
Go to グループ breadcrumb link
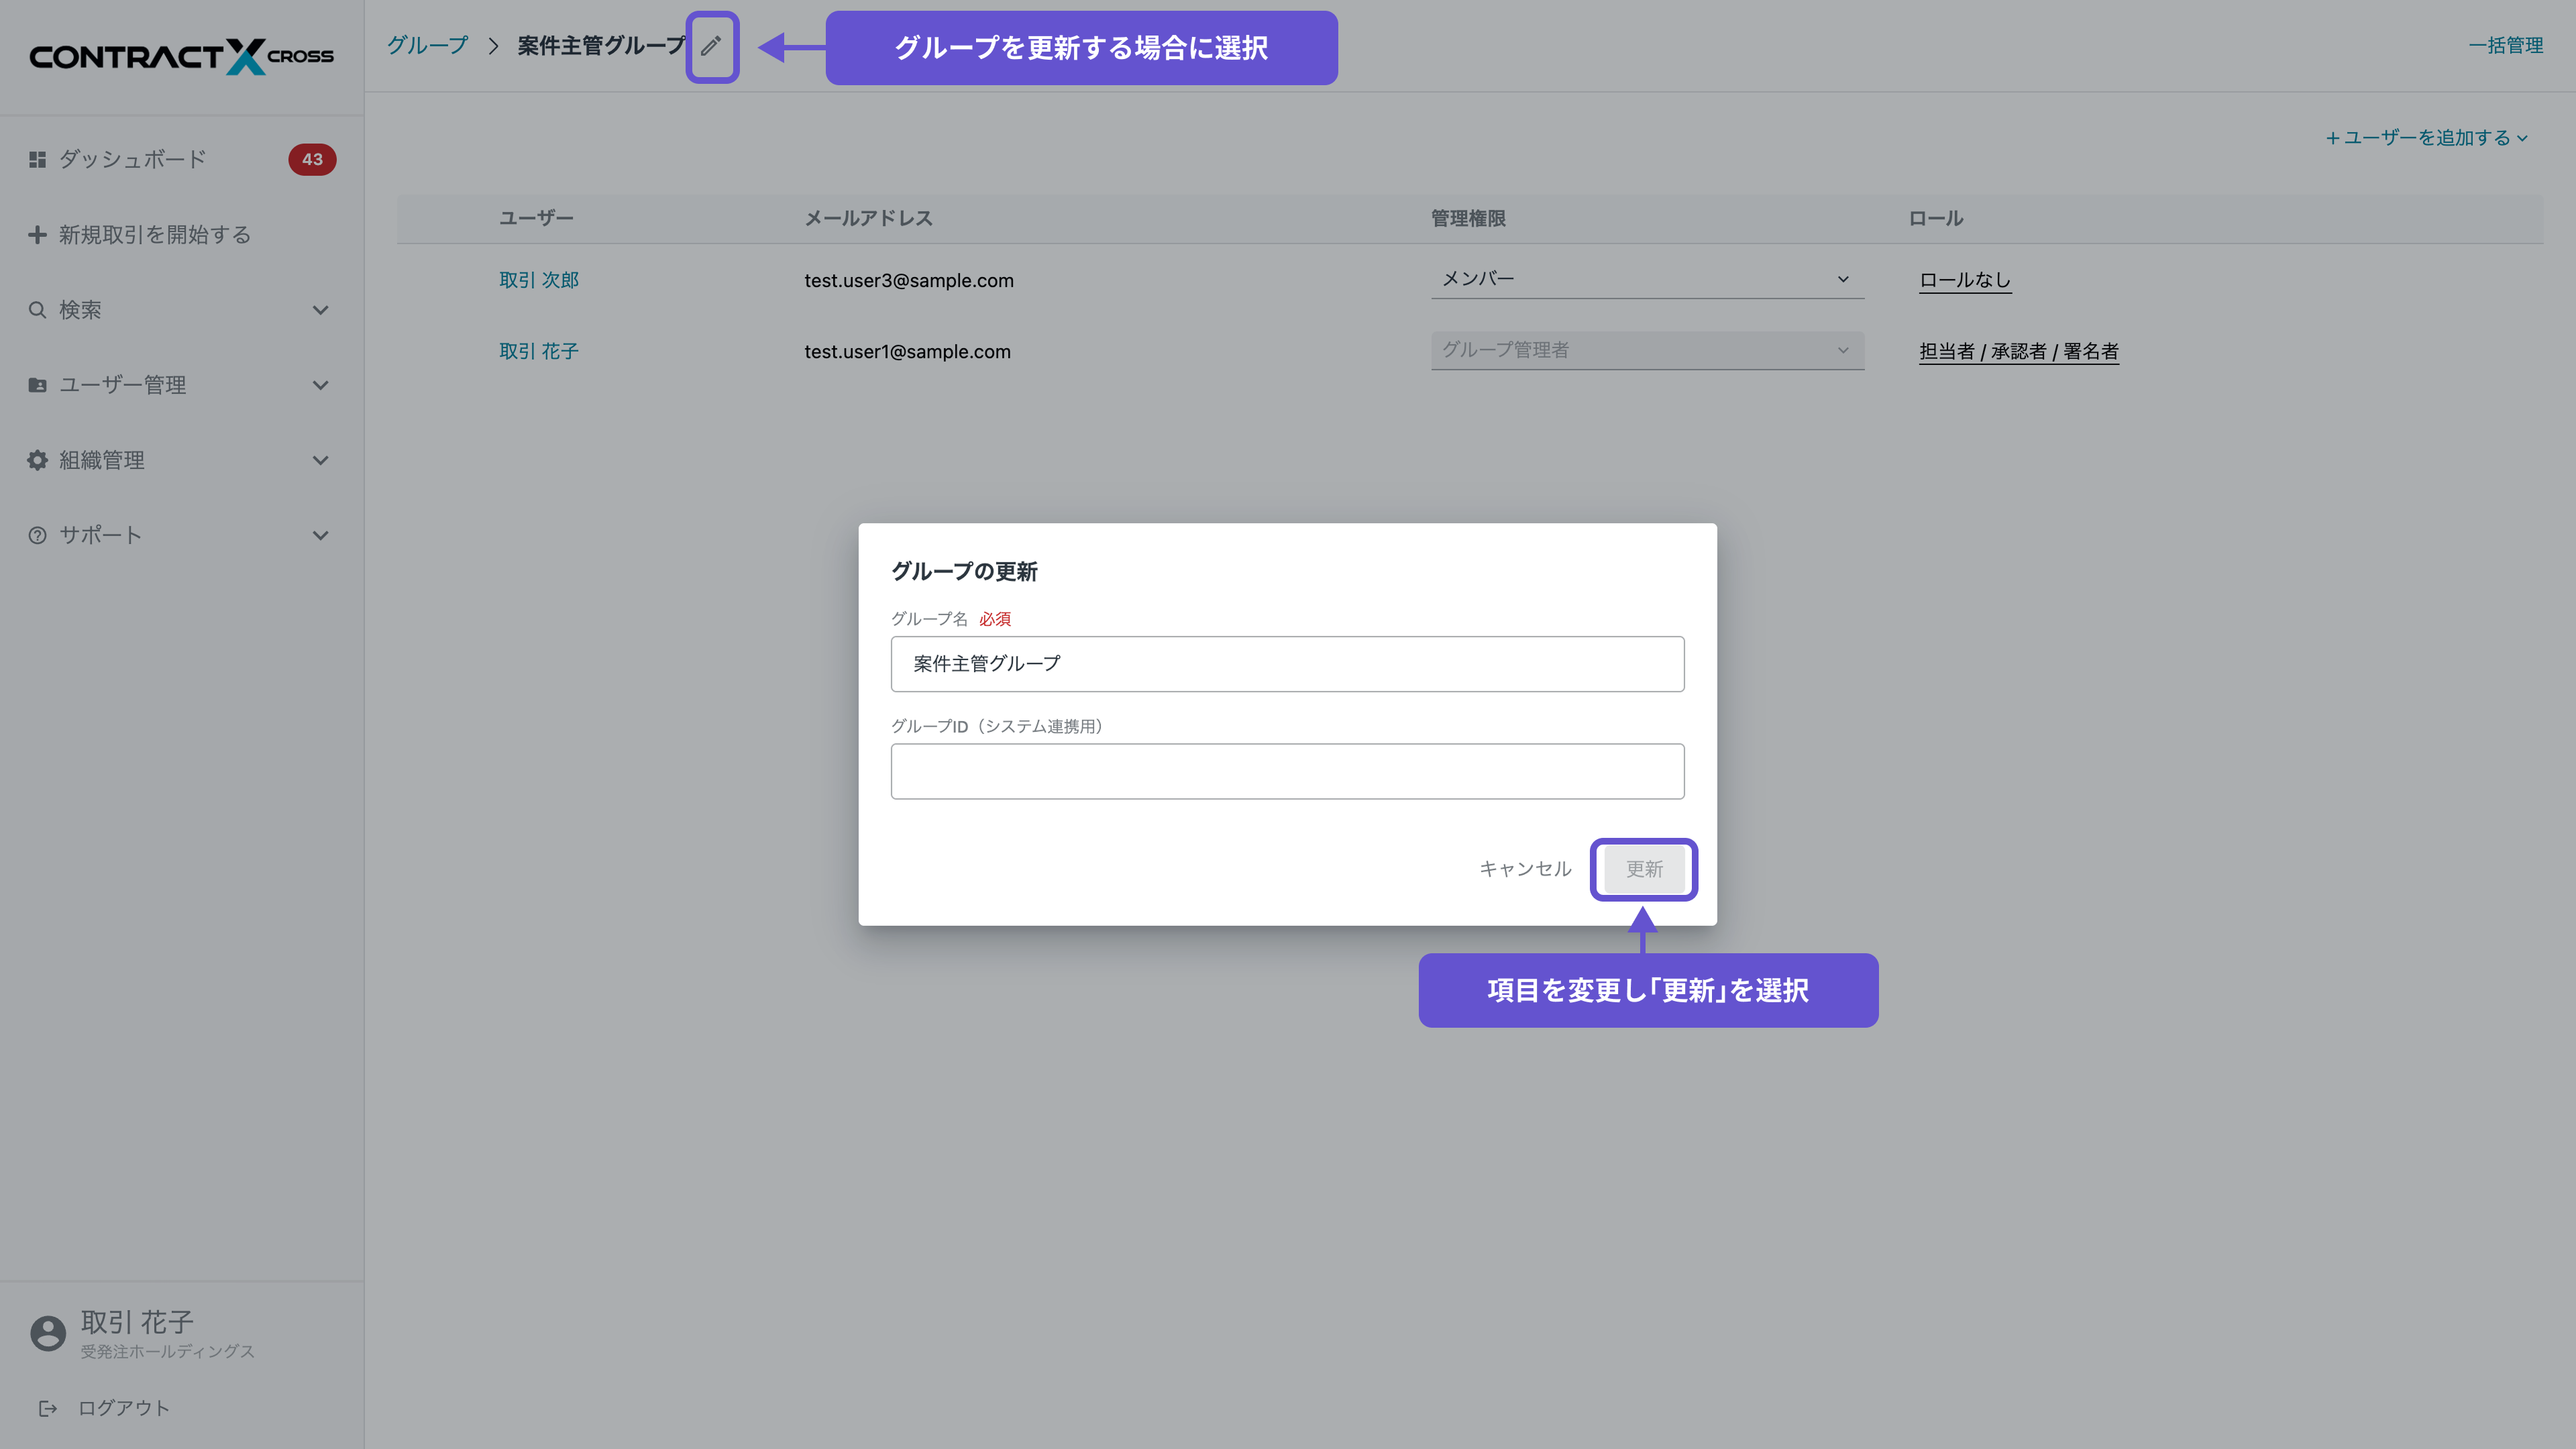(x=427, y=45)
